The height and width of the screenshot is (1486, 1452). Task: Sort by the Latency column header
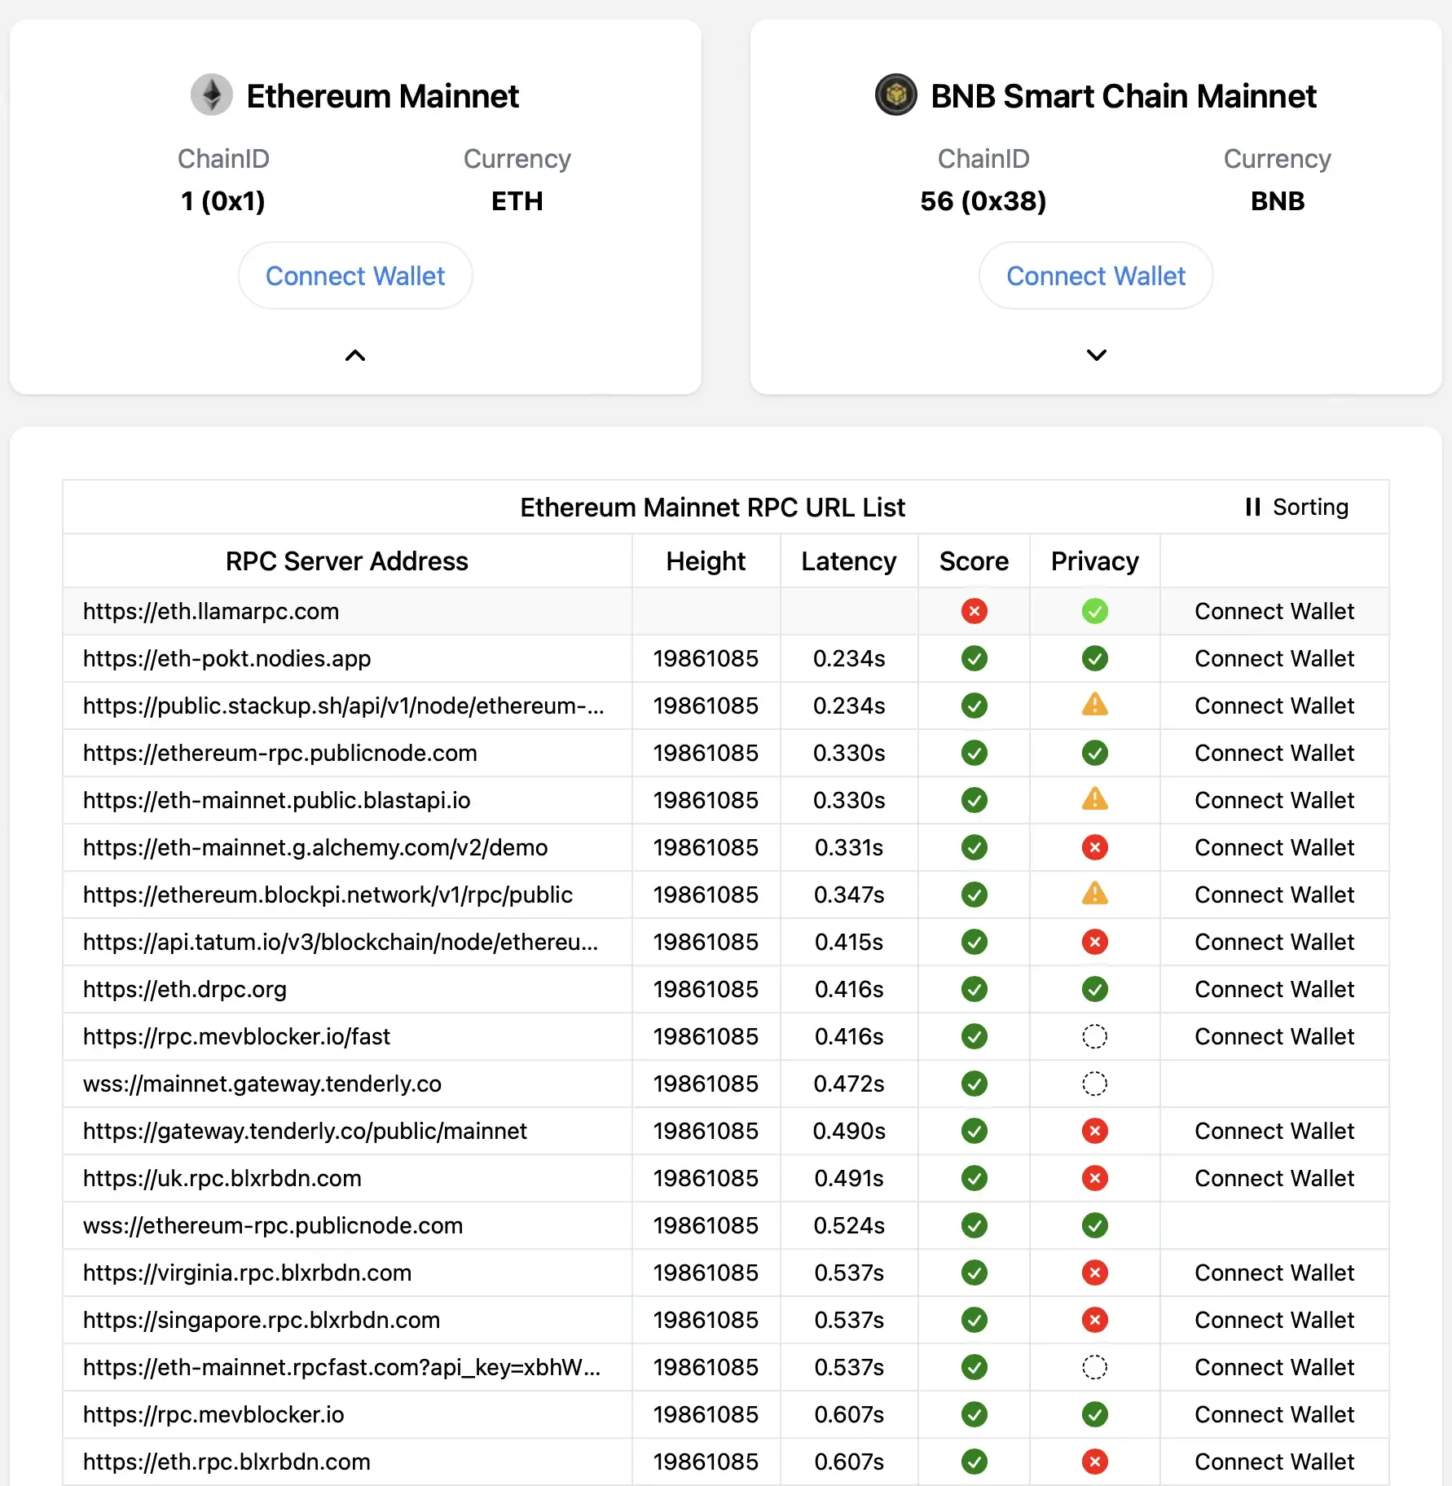click(x=848, y=561)
